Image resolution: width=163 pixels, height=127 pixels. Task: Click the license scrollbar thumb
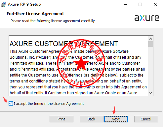[x=150, y=44]
